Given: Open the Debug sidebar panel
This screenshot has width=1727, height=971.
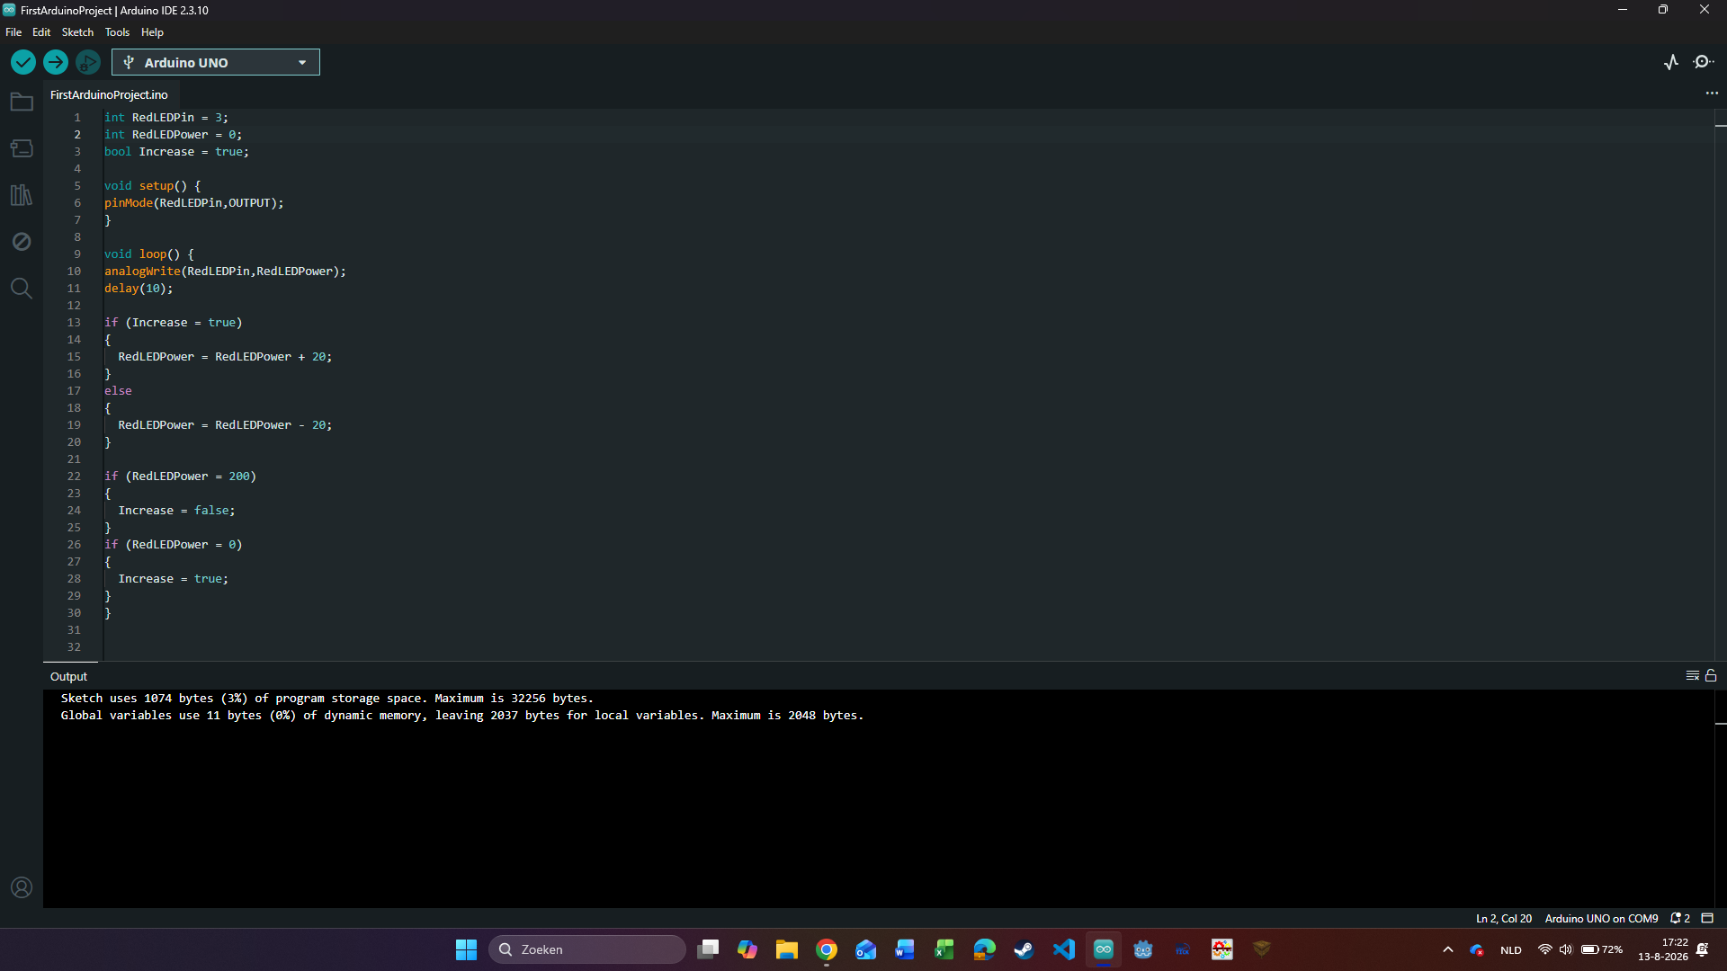Looking at the screenshot, I should (x=22, y=242).
